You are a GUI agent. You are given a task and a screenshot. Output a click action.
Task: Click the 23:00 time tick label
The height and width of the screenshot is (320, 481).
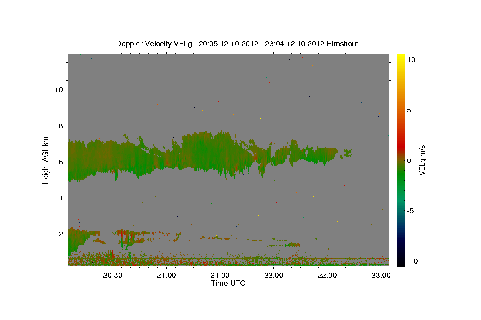(x=381, y=275)
